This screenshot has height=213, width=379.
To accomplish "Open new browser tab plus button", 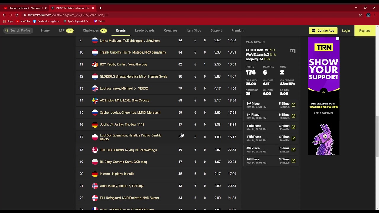I will click(100, 8).
